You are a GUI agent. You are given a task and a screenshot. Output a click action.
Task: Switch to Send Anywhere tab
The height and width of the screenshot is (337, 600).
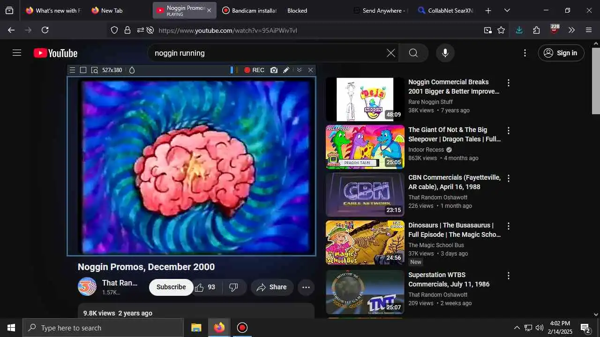(x=381, y=10)
